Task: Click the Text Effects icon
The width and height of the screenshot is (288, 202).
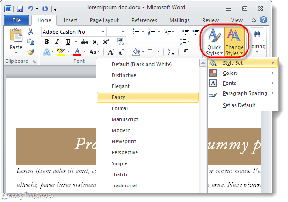Action: [x=47, y=52]
